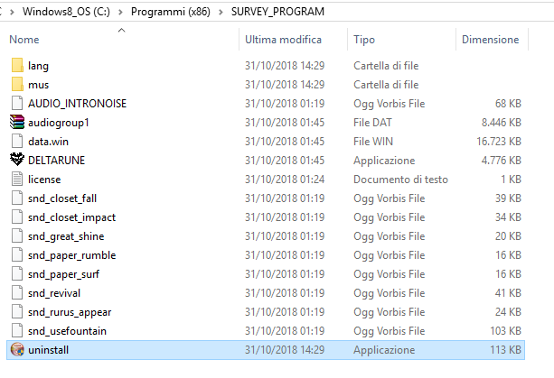Sort files by Ultima modifica column
Screen dimensions: 554x378
[284, 40]
